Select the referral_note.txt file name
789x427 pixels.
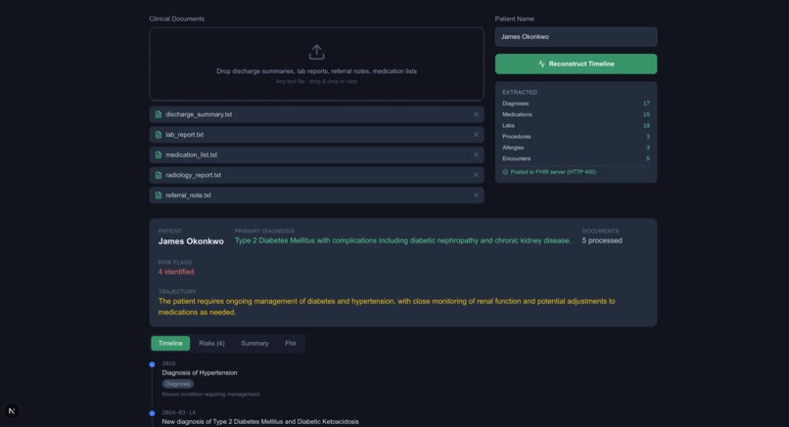188,194
